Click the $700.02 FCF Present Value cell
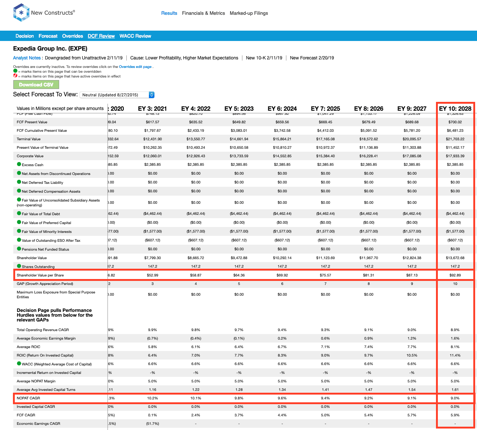The height and width of the screenshot is (430, 477). pos(455,122)
